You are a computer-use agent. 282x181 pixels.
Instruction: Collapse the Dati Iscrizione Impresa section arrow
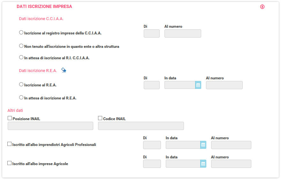262,7
